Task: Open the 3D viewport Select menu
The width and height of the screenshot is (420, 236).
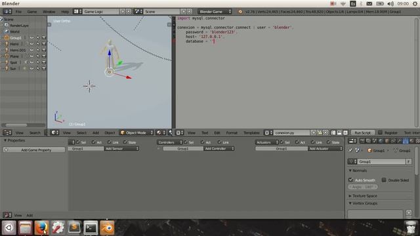Action: (x=81, y=132)
